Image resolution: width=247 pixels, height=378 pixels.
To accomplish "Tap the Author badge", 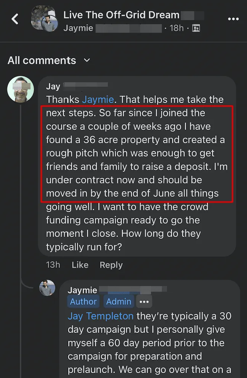I will [x=83, y=302].
